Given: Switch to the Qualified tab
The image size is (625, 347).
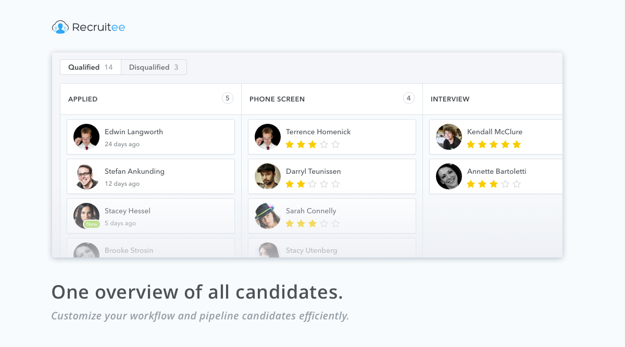Looking at the screenshot, I should pyautogui.click(x=91, y=67).
